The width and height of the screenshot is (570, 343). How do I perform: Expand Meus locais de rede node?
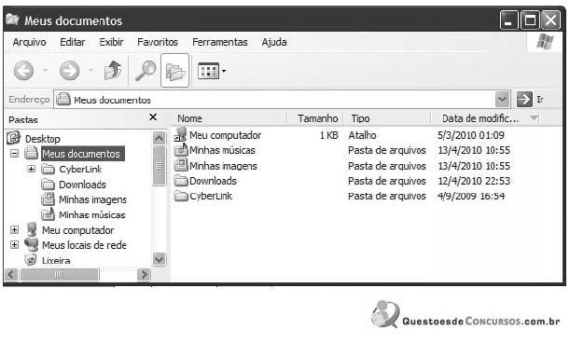[x=14, y=244]
